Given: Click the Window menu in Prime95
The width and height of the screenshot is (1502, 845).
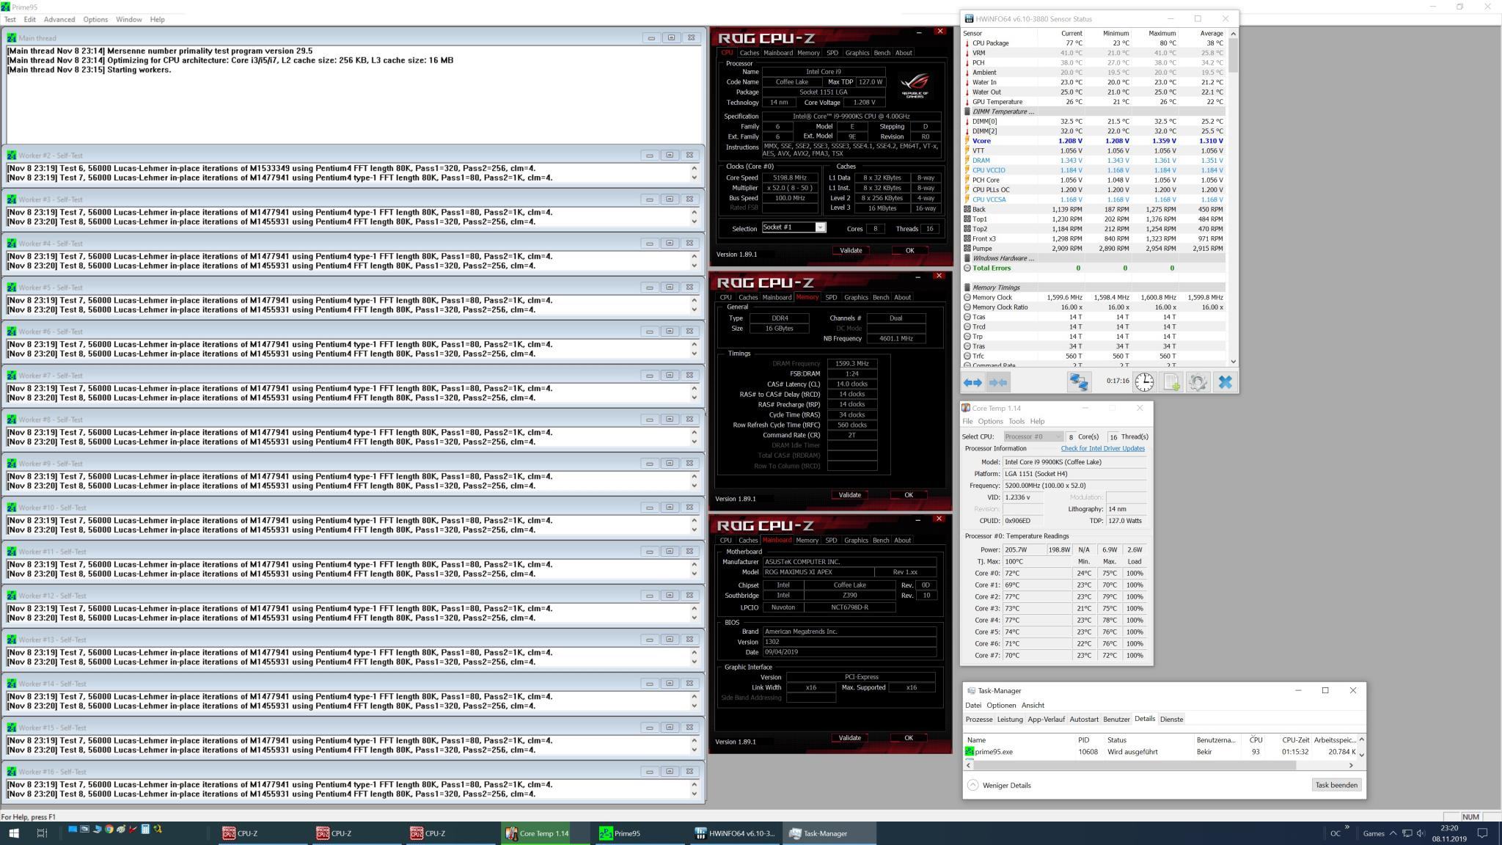Looking at the screenshot, I should tap(128, 19).
